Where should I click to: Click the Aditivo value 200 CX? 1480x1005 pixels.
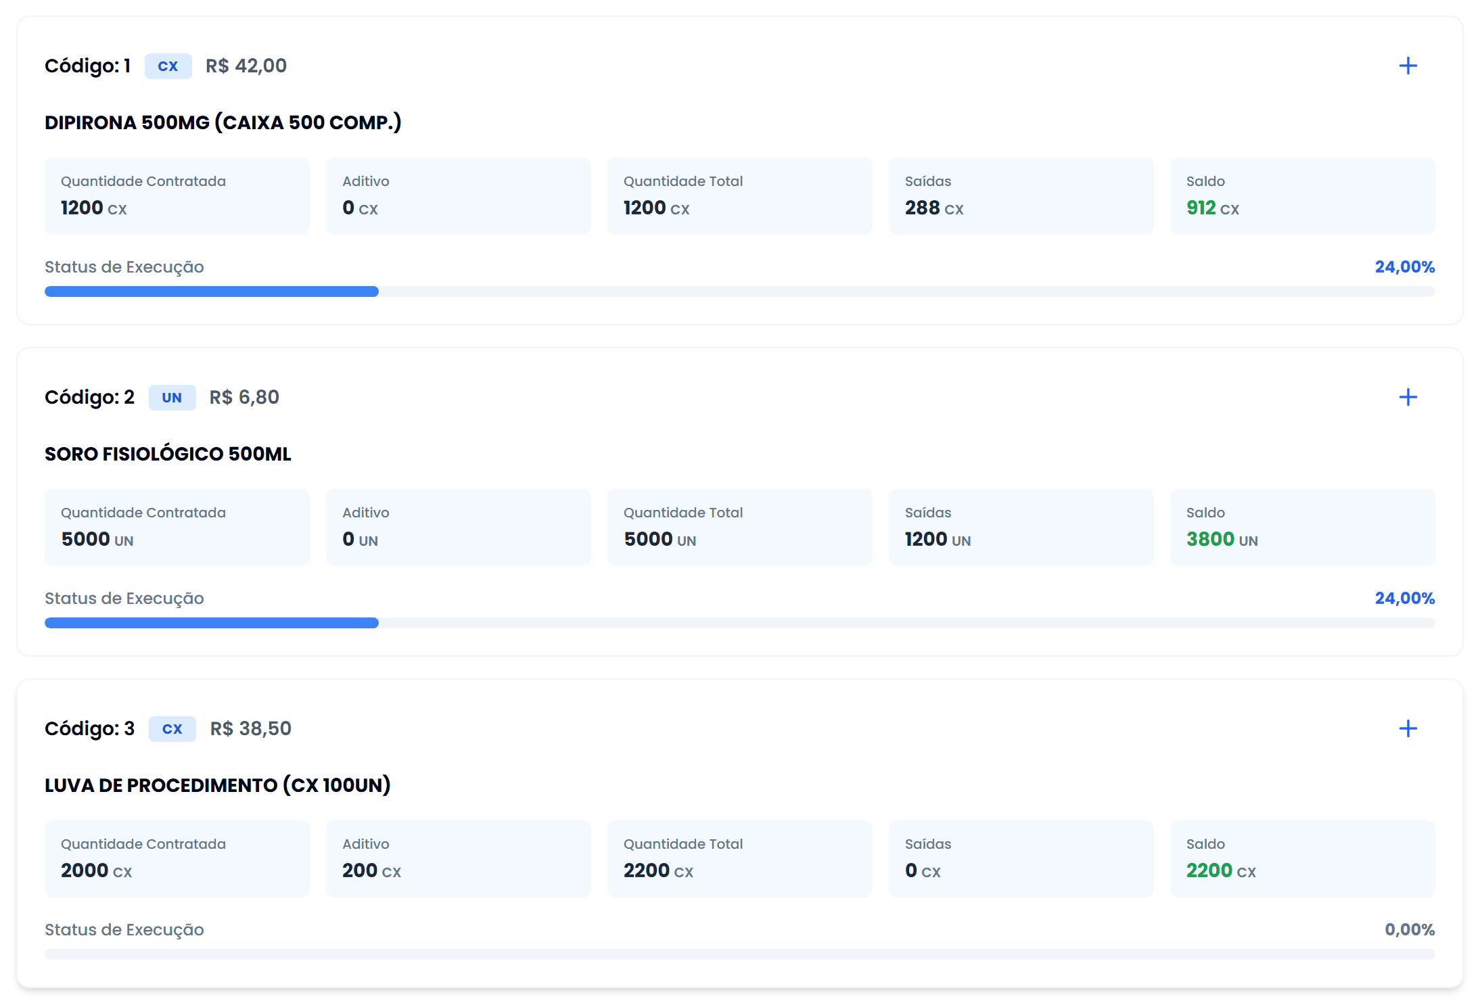click(371, 870)
